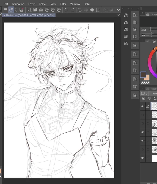Open a file using the folder icon
The image size is (157, 184).
(x=35, y=10)
